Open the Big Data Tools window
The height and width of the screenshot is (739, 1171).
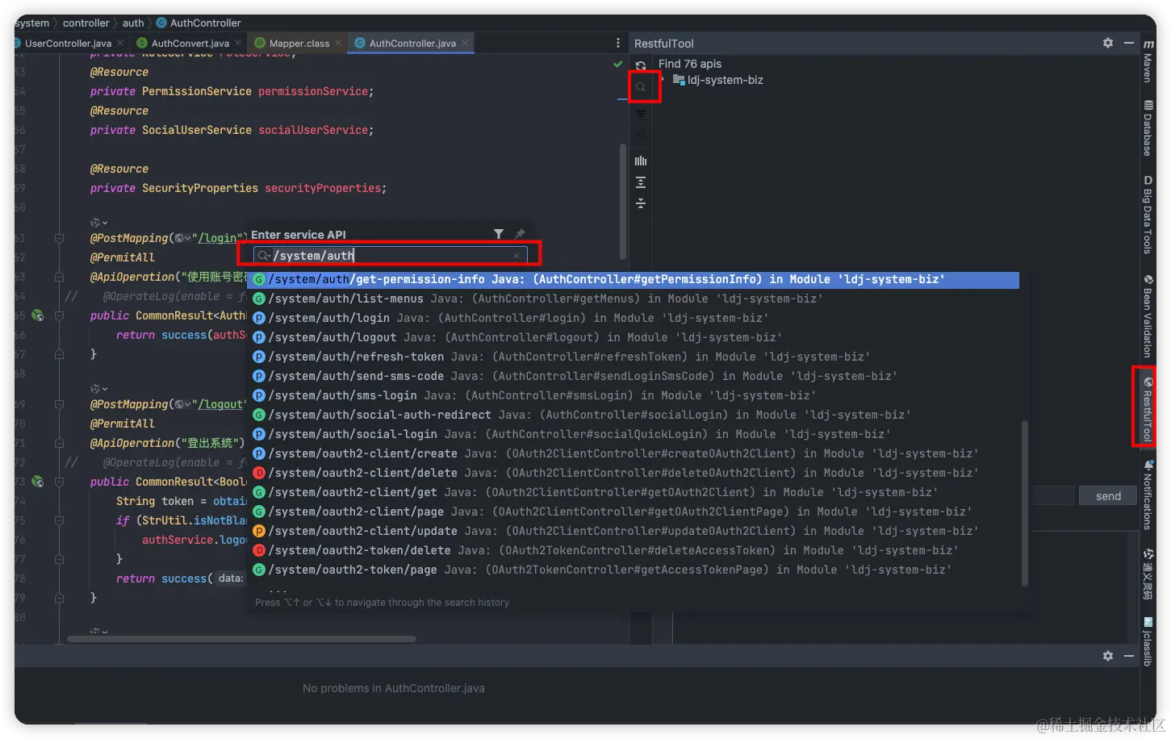click(1148, 215)
